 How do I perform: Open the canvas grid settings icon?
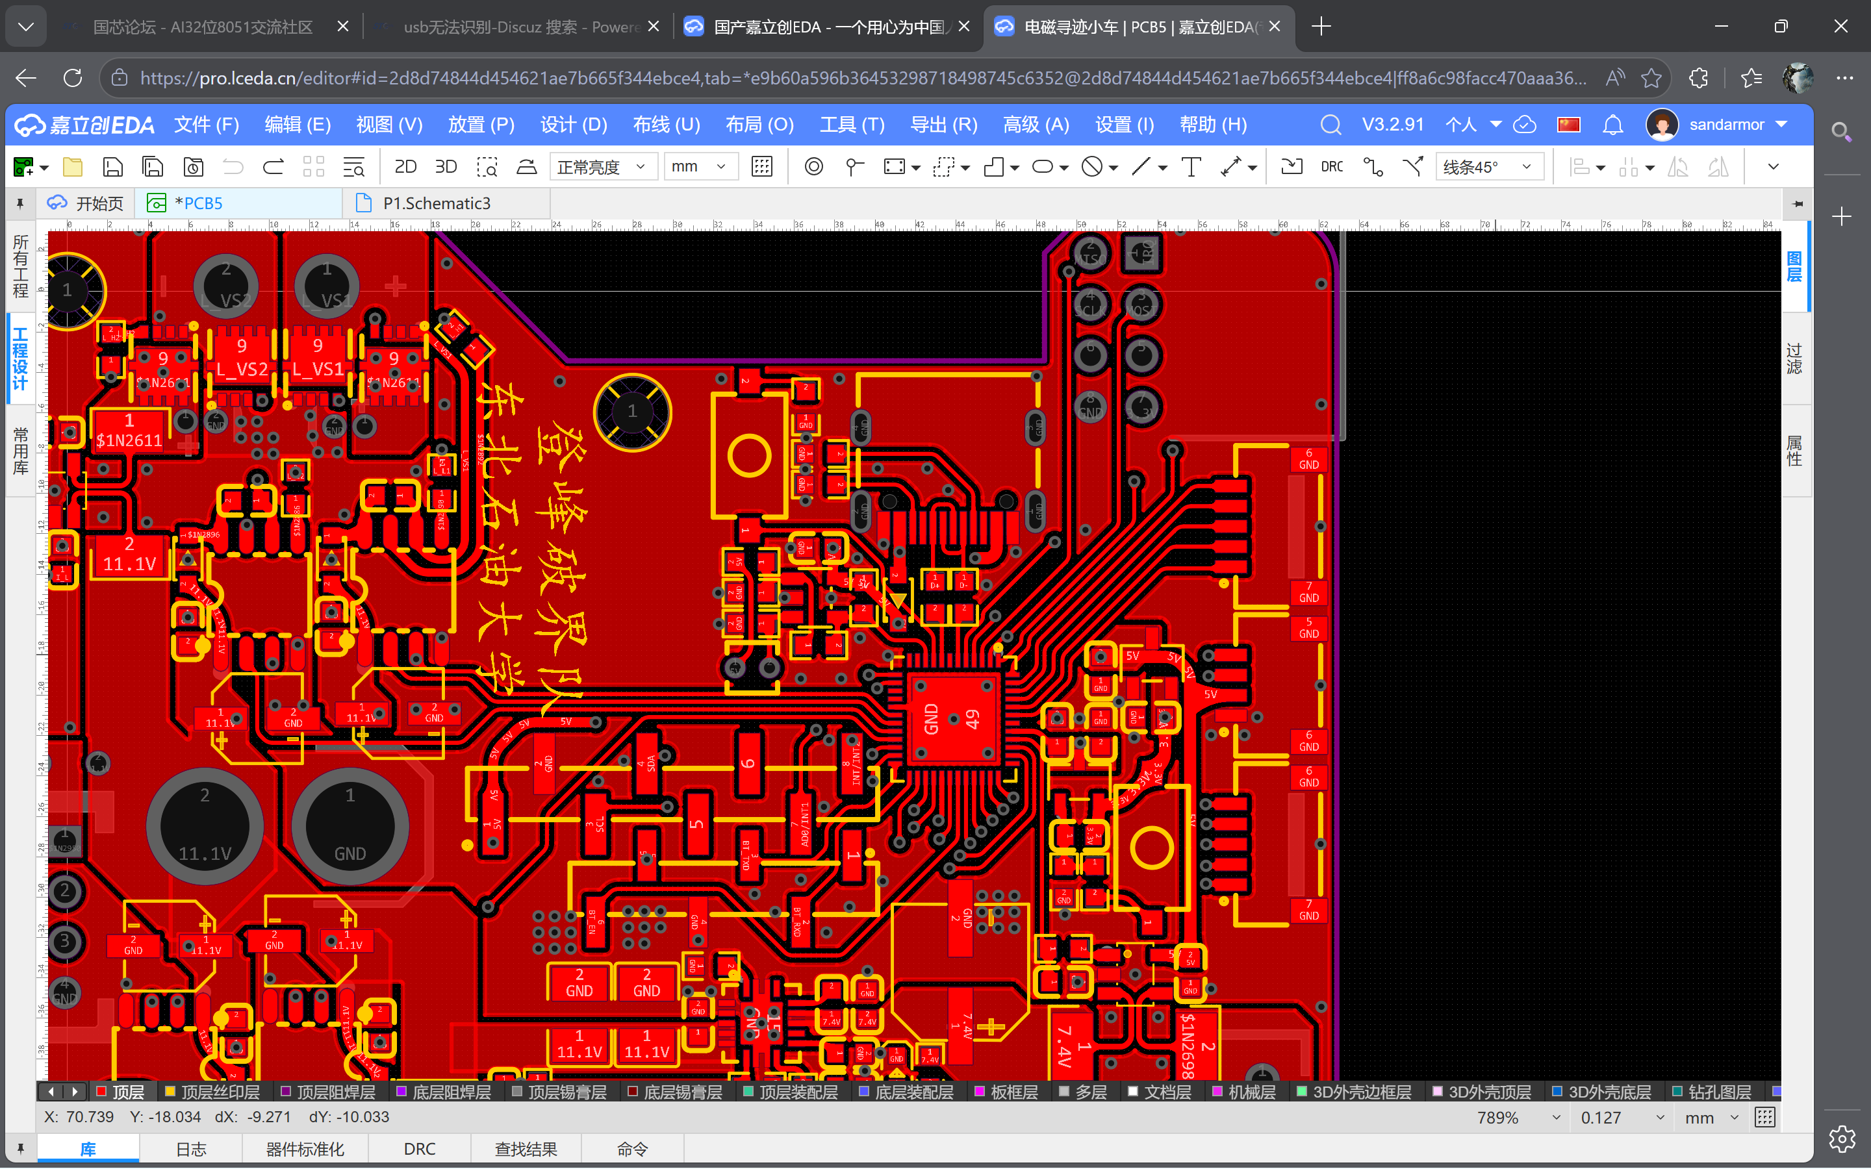762,166
